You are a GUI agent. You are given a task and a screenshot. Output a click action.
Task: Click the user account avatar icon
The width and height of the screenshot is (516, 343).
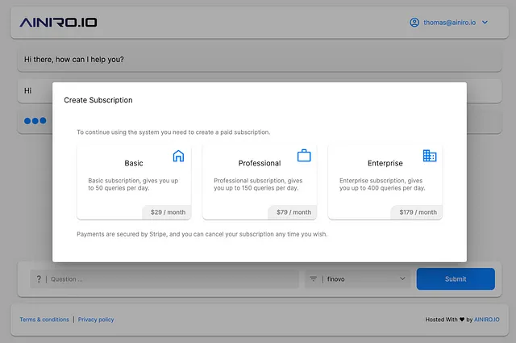(x=414, y=23)
